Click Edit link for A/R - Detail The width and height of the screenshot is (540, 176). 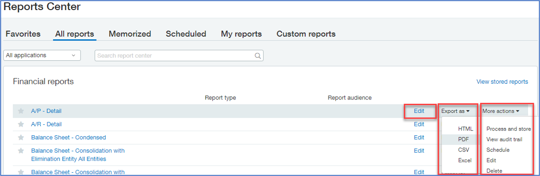[419, 124]
